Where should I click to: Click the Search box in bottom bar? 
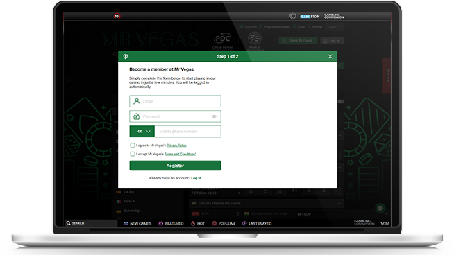coord(91,223)
